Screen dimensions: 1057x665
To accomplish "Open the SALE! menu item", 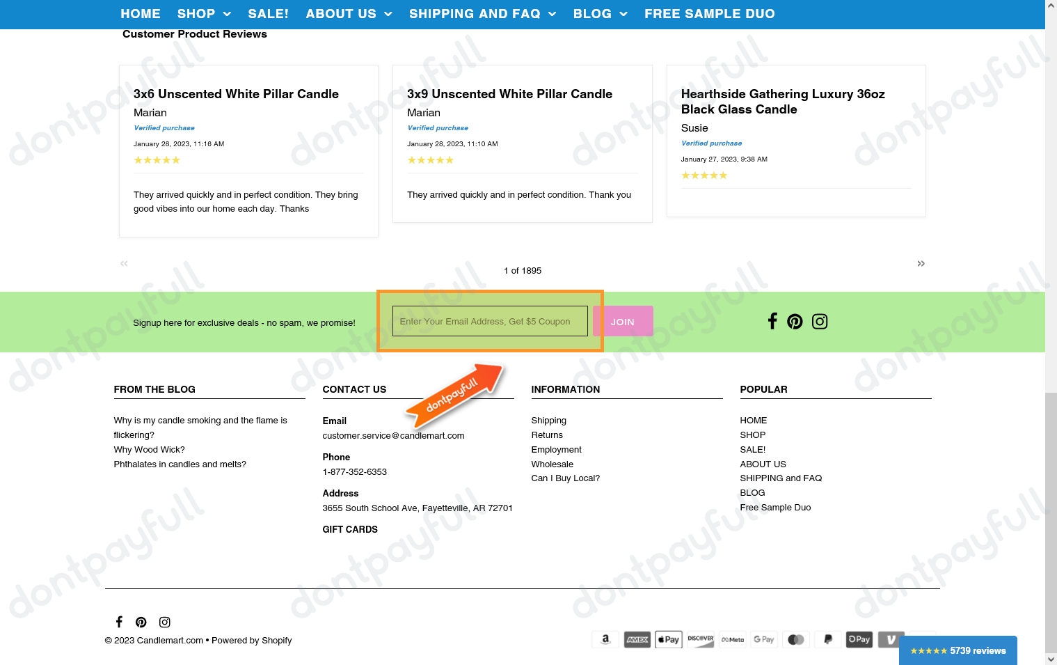I will click(x=268, y=14).
